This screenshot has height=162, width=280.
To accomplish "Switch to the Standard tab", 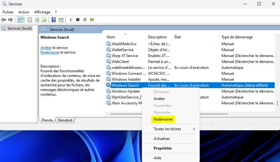I will click(65, 120).
